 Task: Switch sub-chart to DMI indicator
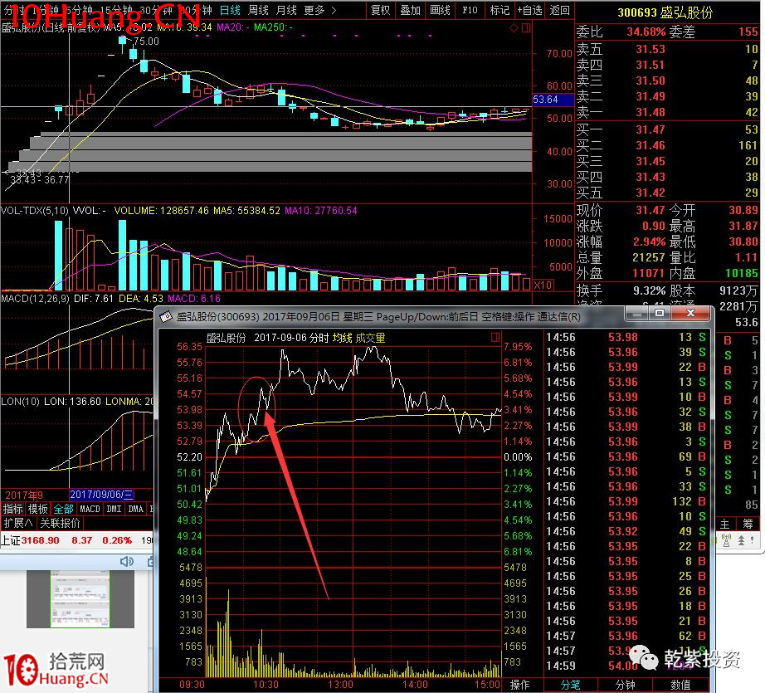click(114, 509)
